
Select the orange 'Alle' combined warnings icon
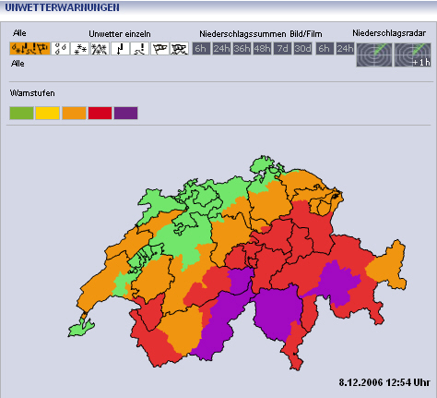click(30, 49)
